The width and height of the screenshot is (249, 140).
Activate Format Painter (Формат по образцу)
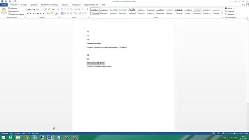pos(16,14)
